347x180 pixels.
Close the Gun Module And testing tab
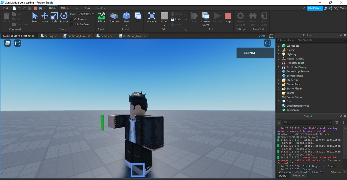coord(33,36)
